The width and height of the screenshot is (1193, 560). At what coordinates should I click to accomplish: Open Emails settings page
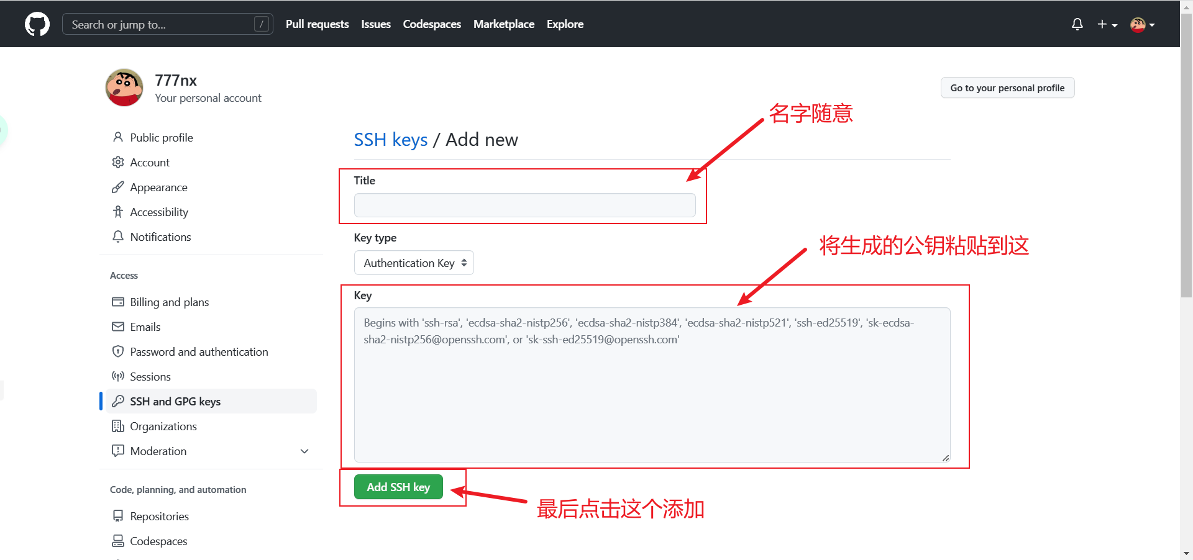coord(145,327)
